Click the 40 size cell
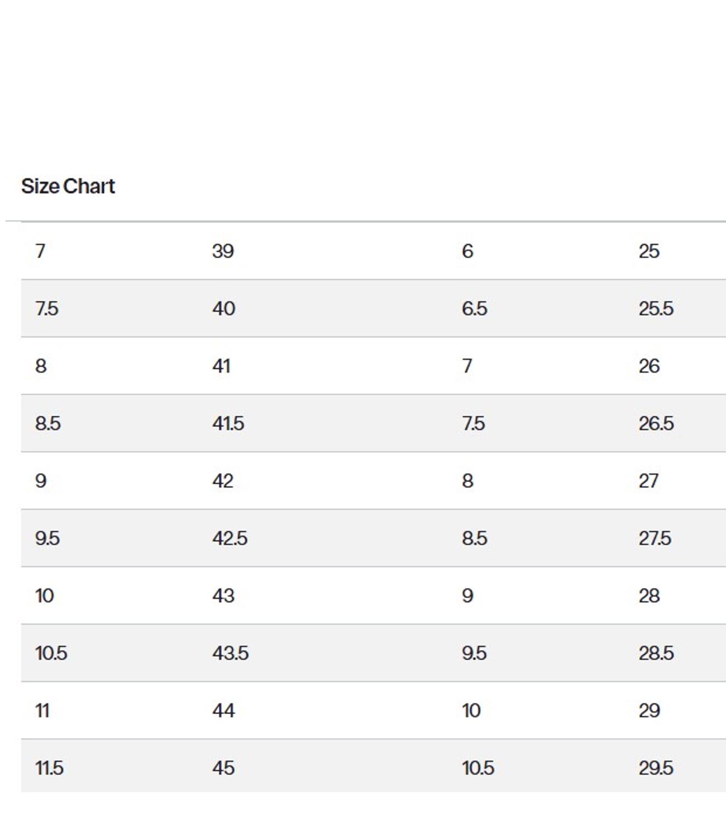 click(x=223, y=309)
